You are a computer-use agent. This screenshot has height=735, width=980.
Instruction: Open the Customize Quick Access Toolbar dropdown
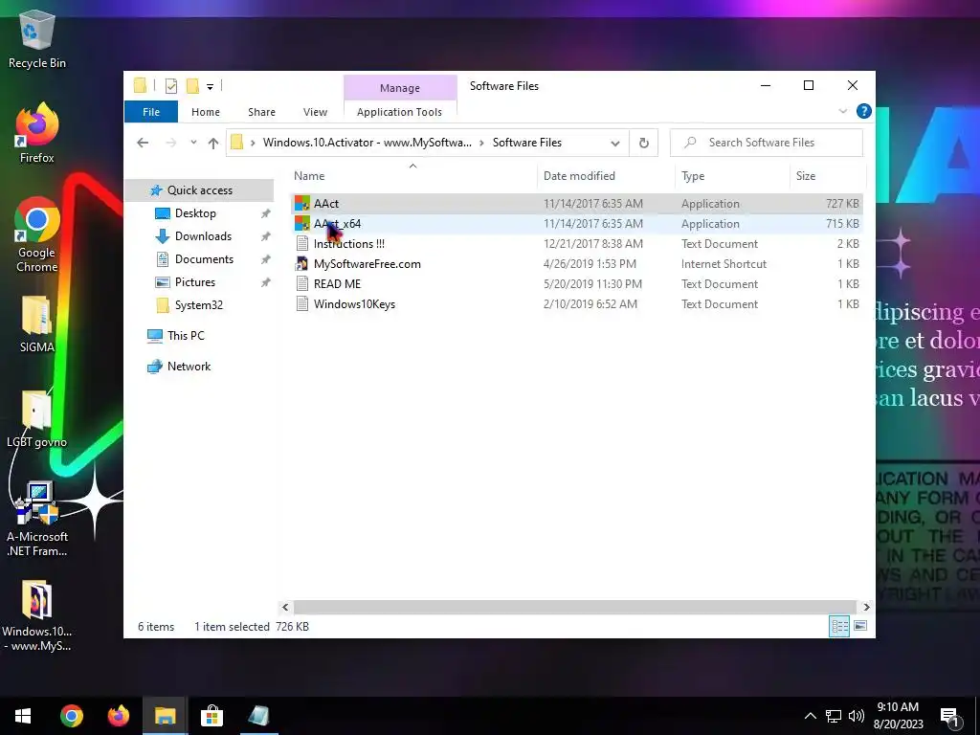point(210,87)
